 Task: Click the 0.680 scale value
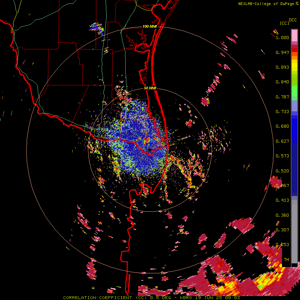(282, 126)
